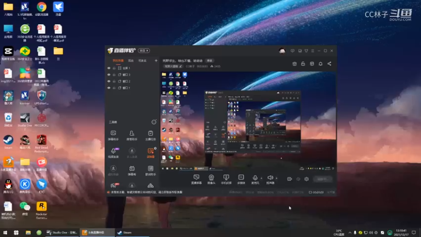Click the padlock icon in header row
This screenshot has height=237, width=421.
pos(303,64)
